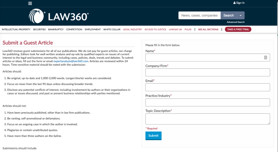Select the Employment section
The height and width of the screenshot is (152, 278).
click(93, 29)
